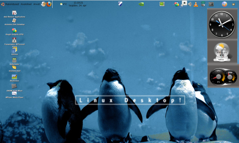
Task: Click Google Gadgets tray icon in panel
Action: (177, 4)
